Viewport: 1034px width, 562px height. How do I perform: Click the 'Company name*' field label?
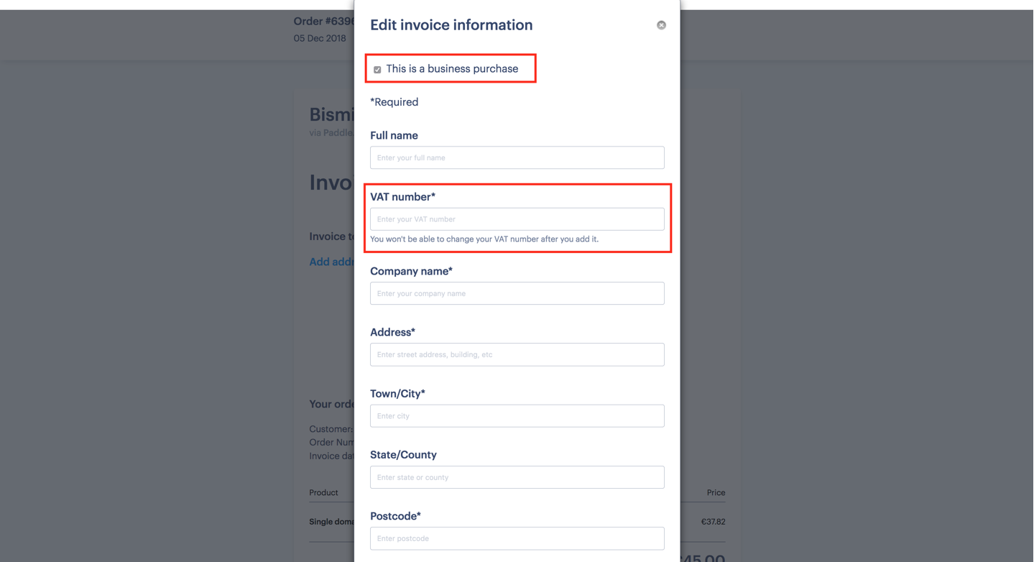pos(411,271)
